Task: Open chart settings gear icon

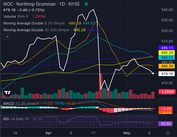Action: pyautogui.click(x=168, y=133)
